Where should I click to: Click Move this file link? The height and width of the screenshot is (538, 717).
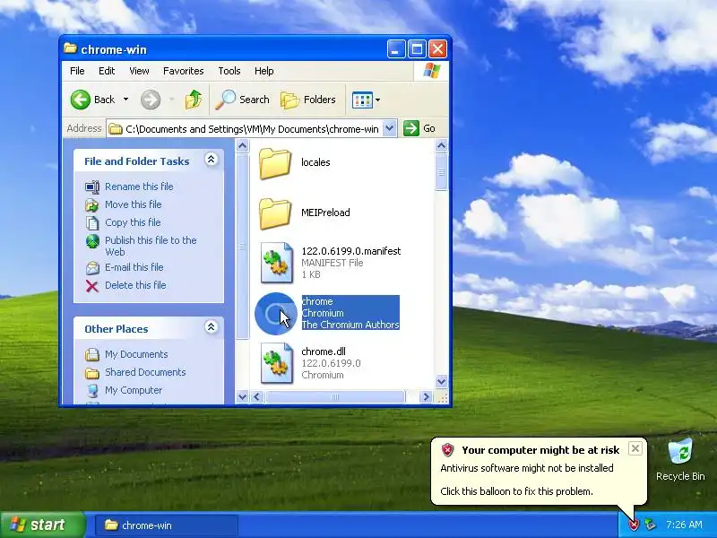click(133, 204)
